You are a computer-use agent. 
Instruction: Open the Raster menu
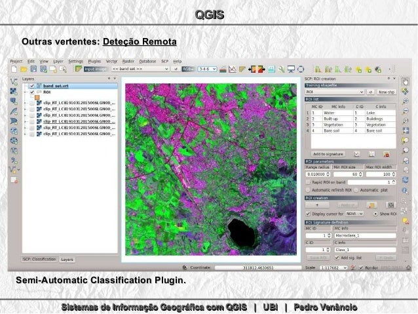[128, 60]
